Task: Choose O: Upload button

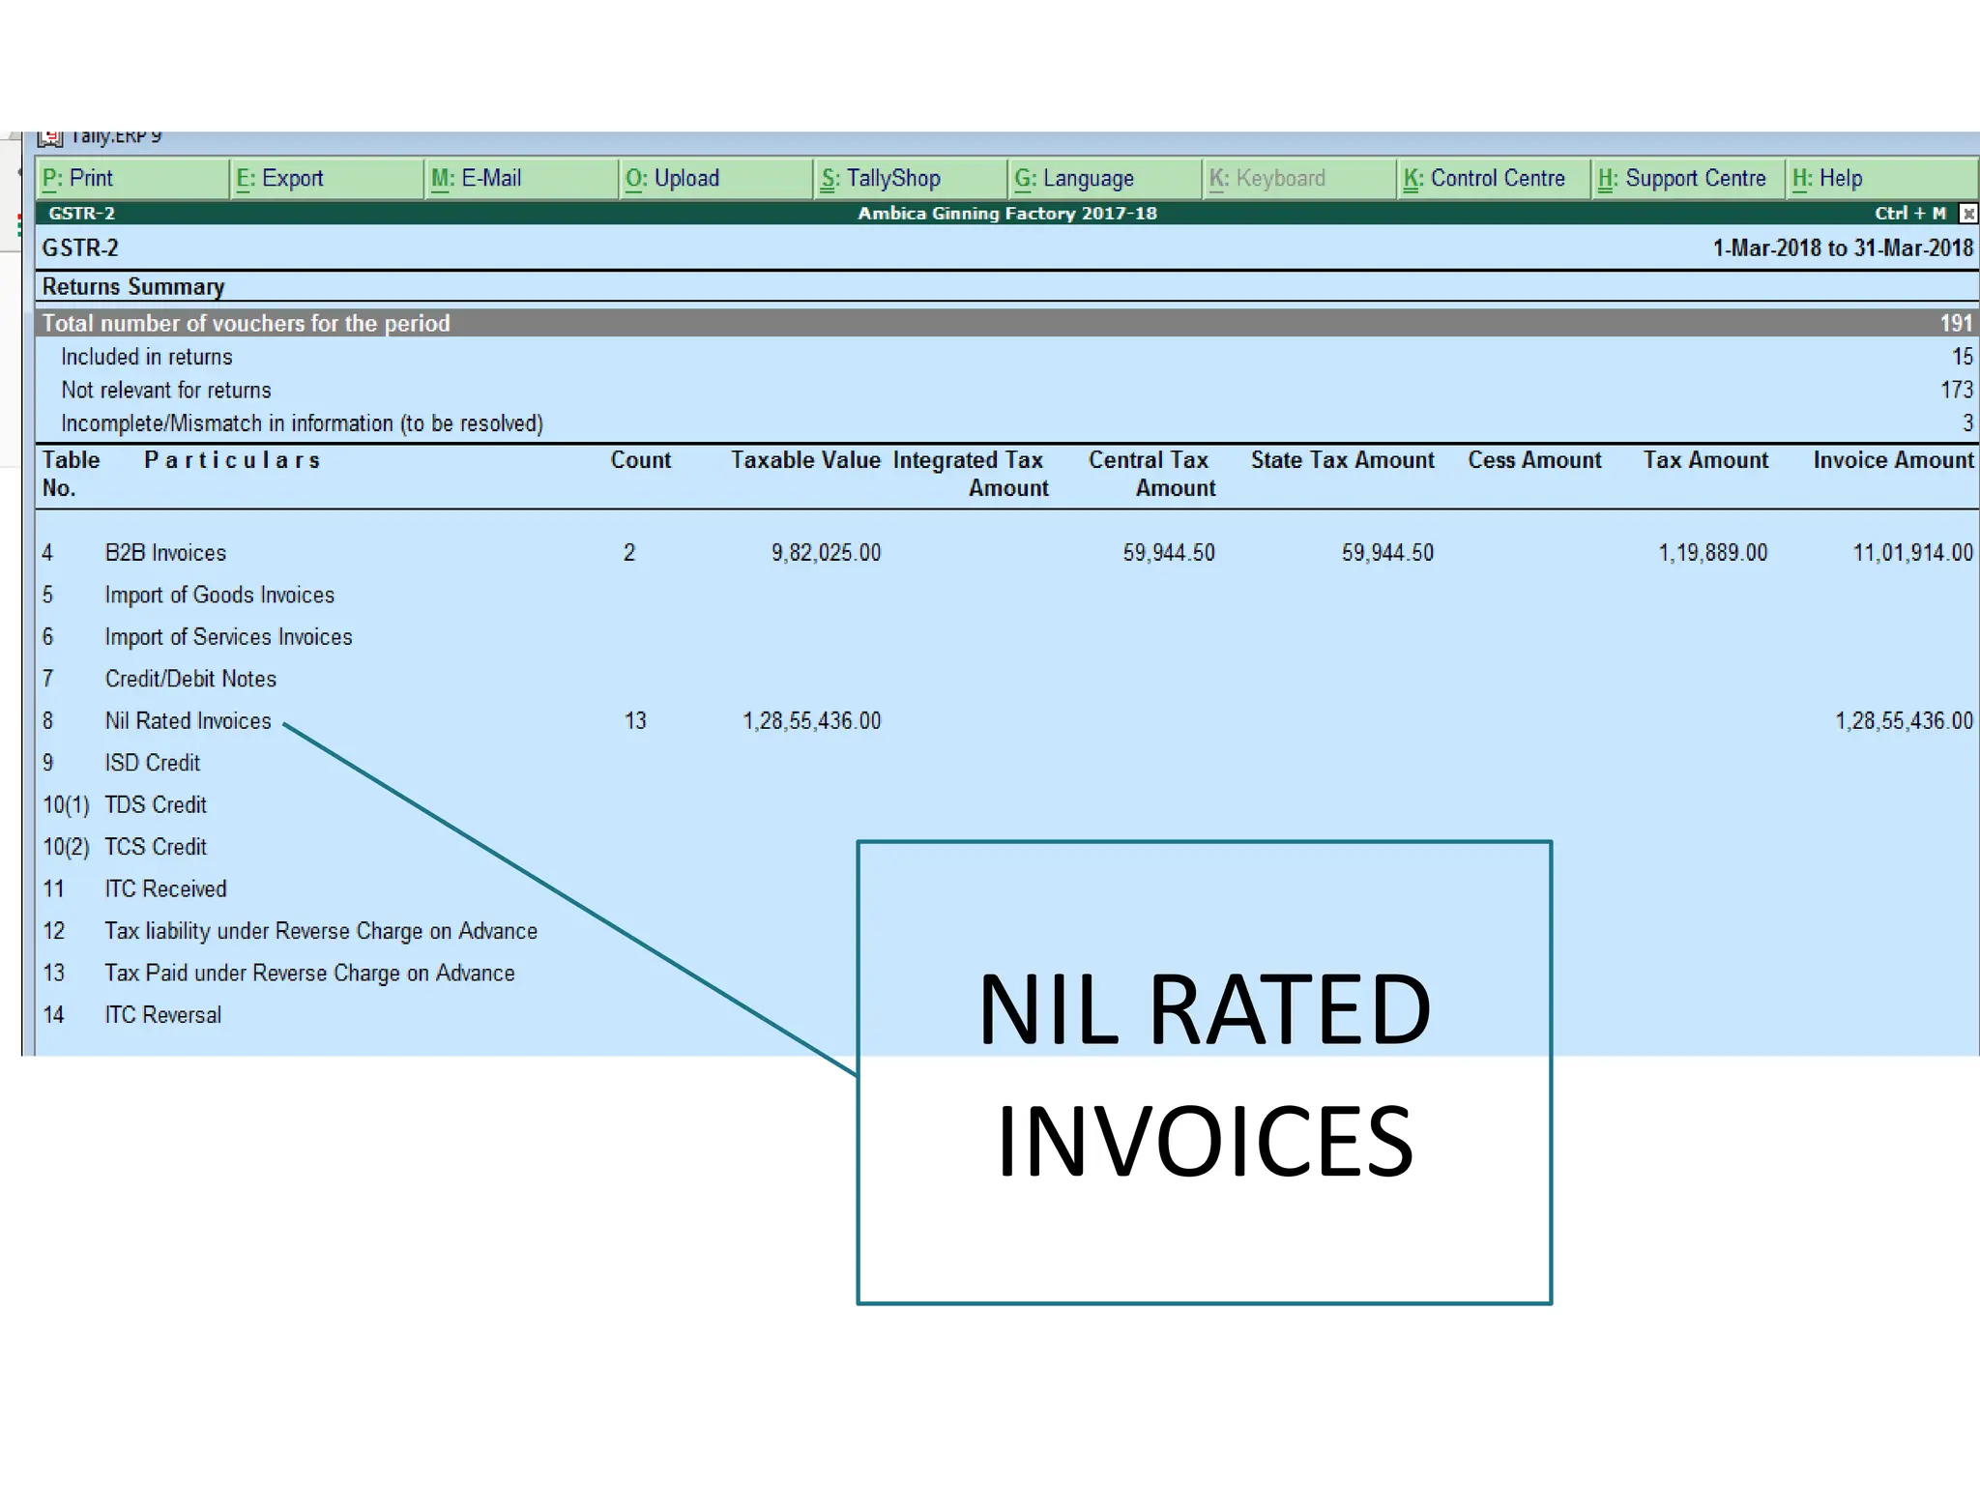Action: (716, 179)
